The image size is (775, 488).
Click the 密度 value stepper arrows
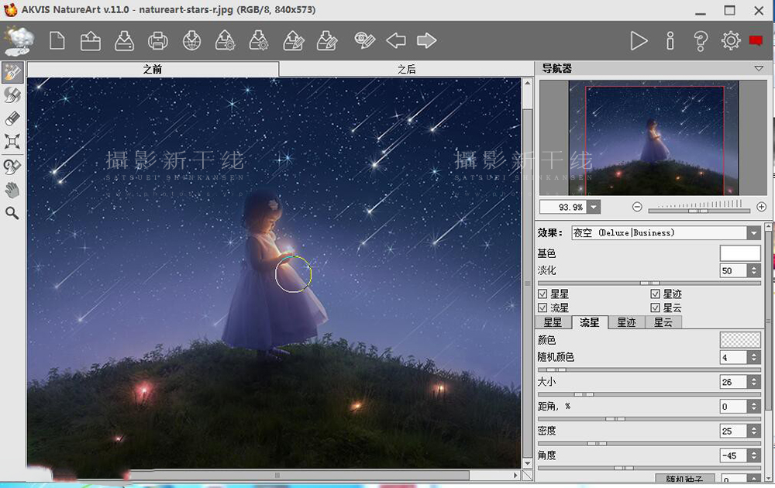click(754, 431)
